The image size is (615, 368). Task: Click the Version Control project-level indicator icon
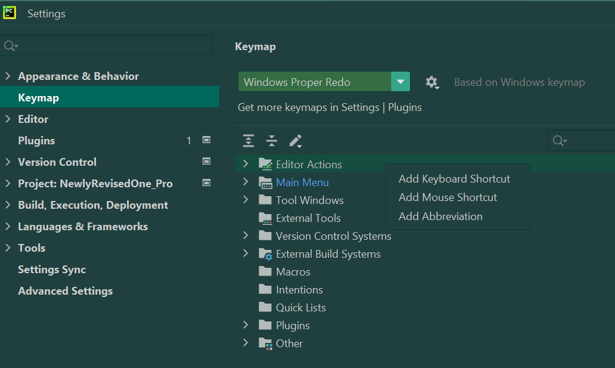point(207,162)
